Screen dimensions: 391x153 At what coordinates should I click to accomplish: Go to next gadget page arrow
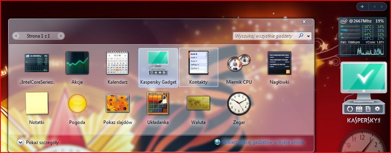[x=61, y=36]
